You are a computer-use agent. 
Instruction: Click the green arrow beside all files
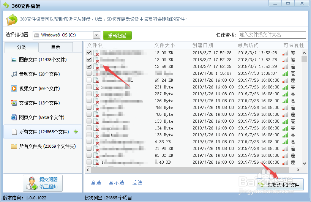click(x=76, y=132)
